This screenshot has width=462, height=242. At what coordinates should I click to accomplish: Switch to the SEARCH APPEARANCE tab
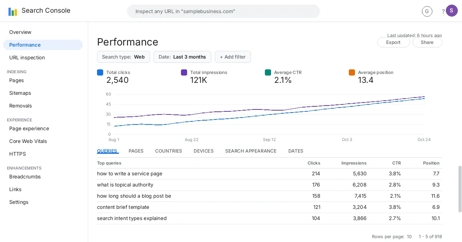[251, 151]
